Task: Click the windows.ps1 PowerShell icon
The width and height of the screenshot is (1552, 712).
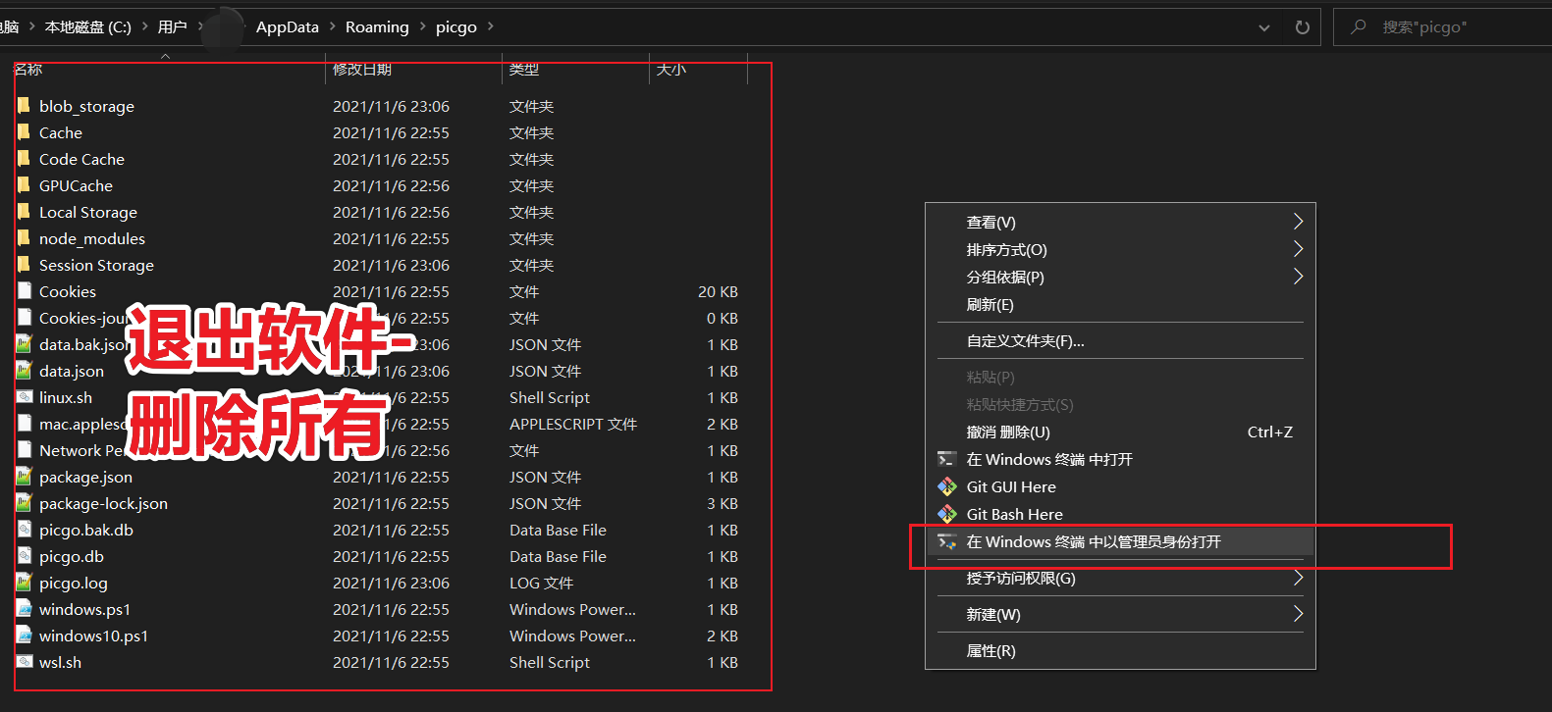Action: coord(24,608)
